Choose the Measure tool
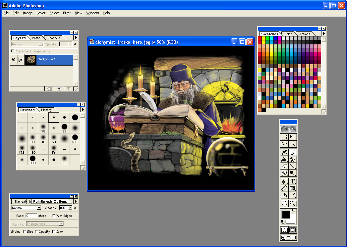The image size is (347, 247). coord(284,188)
